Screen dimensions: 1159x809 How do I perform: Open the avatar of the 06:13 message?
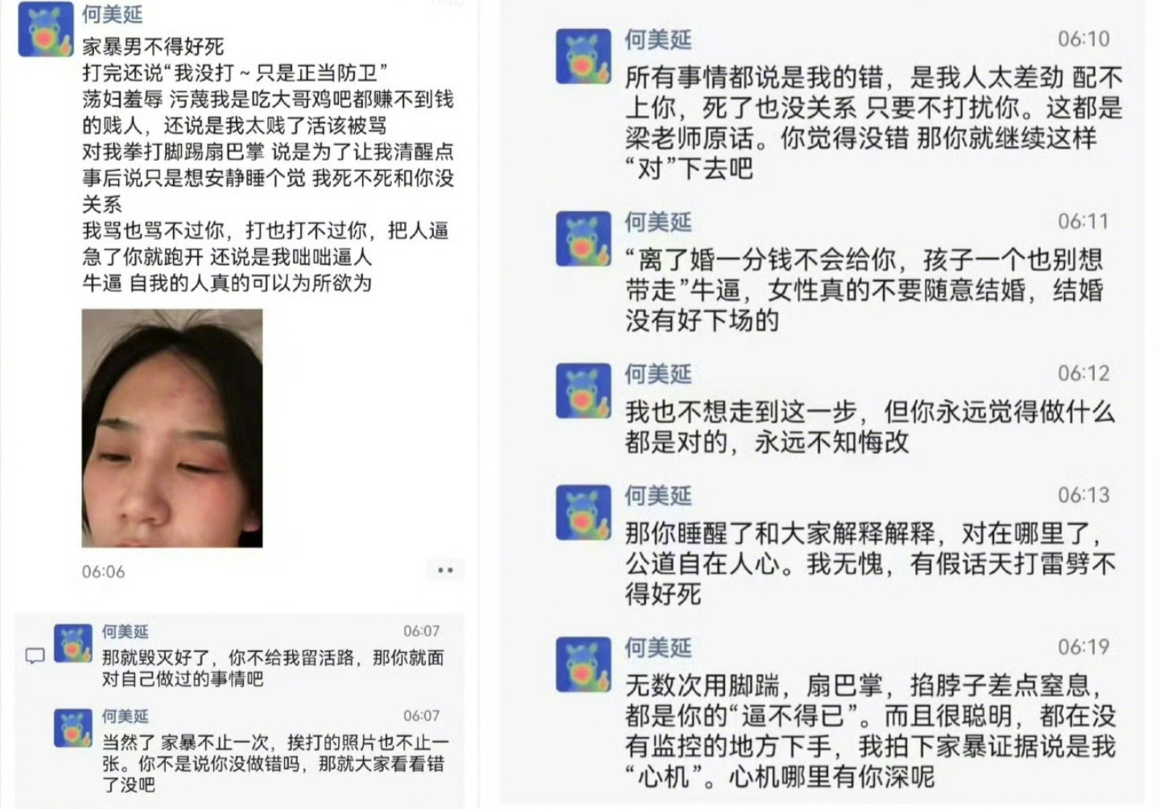584,513
